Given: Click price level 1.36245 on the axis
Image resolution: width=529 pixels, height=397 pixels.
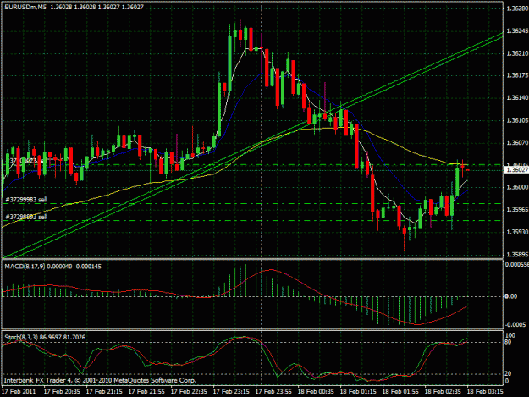Looking at the screenshot, I should (x=517, y=31).
